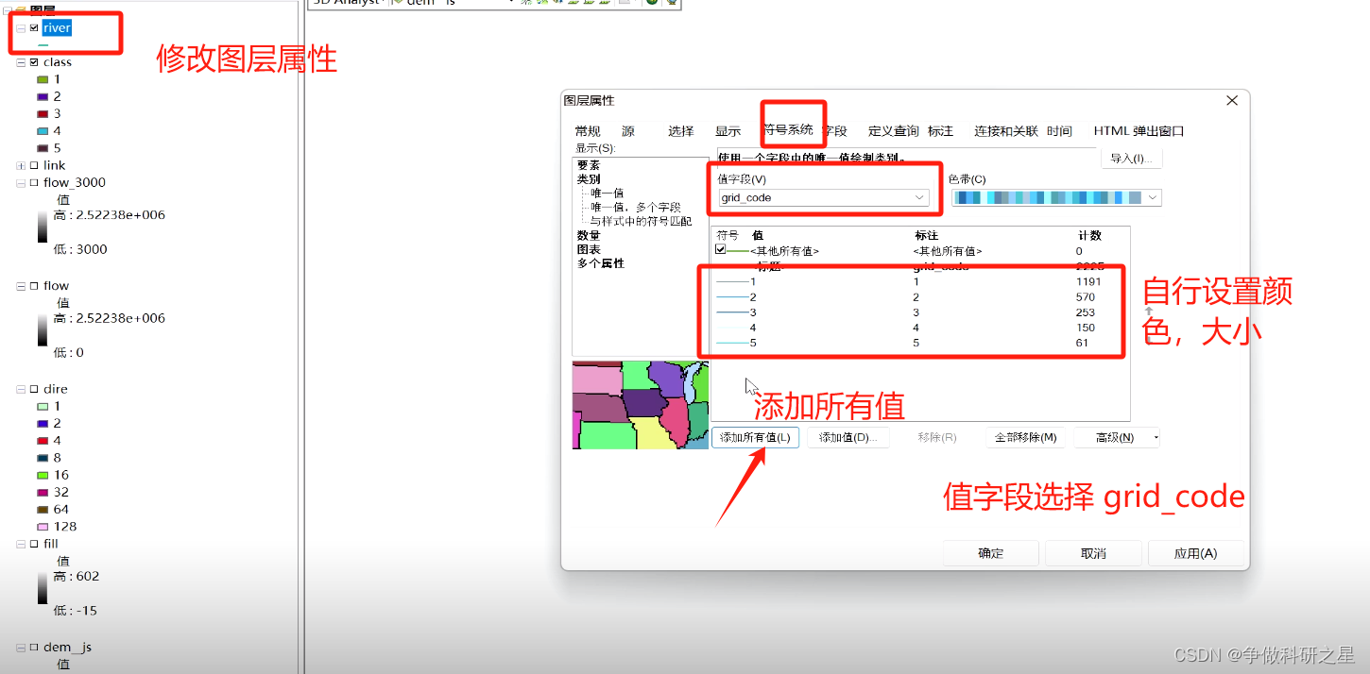Screen dimensions: 1370x674
Task: Click the river layer line symbol
Action: click(43, 44)
